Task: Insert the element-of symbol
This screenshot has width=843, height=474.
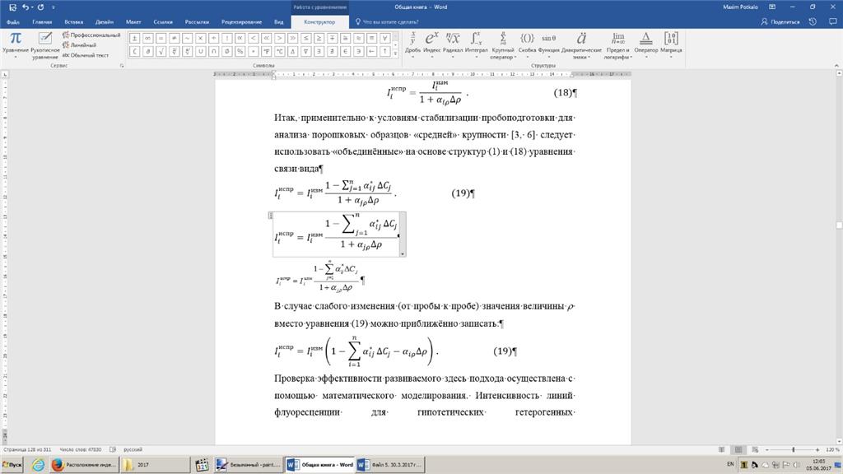Action: (345, 52)
